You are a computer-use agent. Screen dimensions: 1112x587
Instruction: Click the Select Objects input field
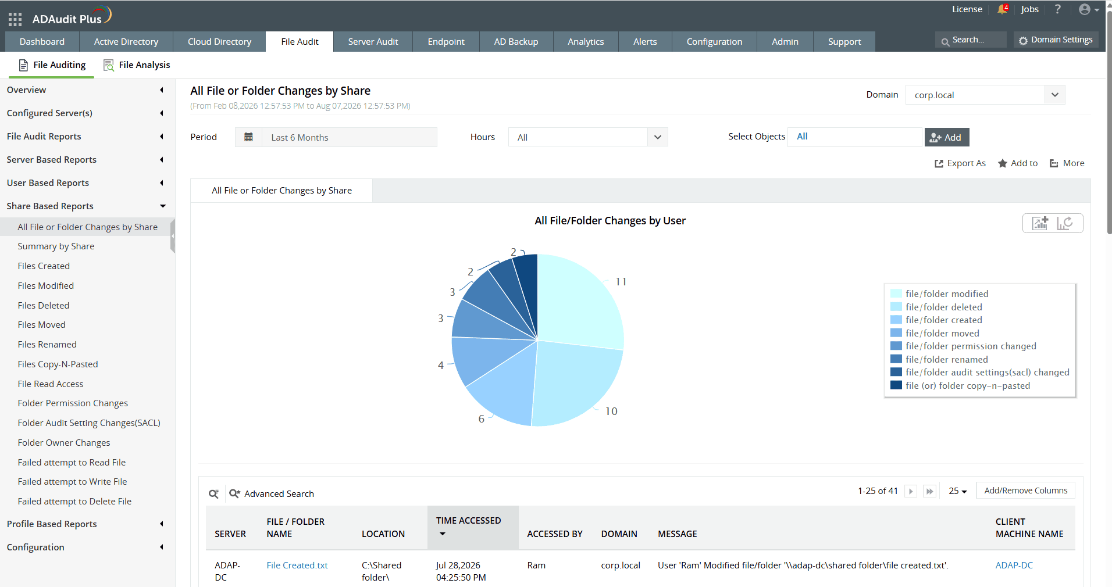pos(855,137)
